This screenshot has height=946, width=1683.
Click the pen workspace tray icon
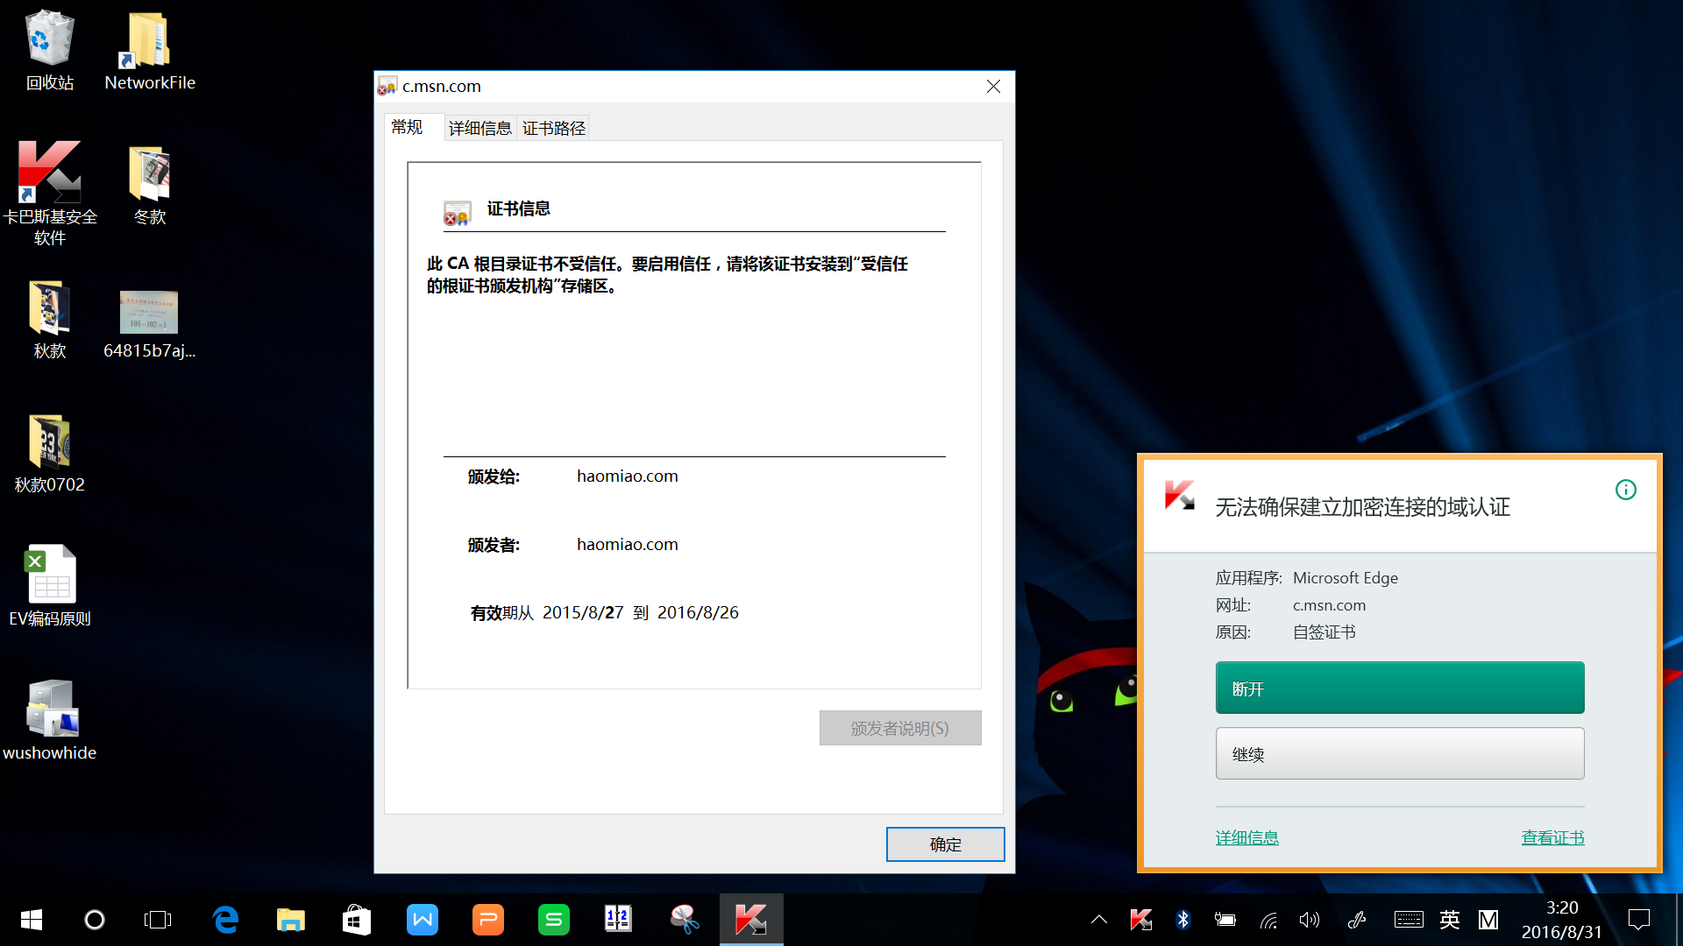point(1357,920)
